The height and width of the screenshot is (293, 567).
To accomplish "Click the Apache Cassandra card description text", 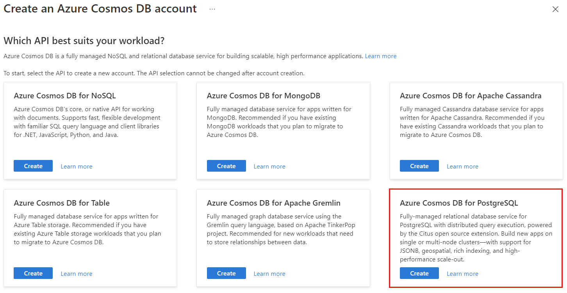I will tap(472, 122).
